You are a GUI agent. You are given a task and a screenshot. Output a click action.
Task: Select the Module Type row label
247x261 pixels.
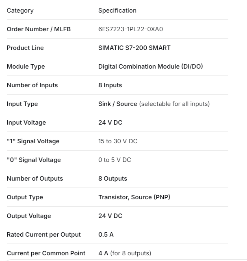(26, 67)
